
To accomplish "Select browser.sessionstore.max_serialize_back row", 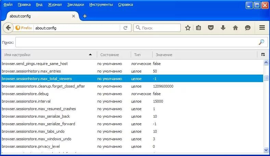I will coord(132,116).
